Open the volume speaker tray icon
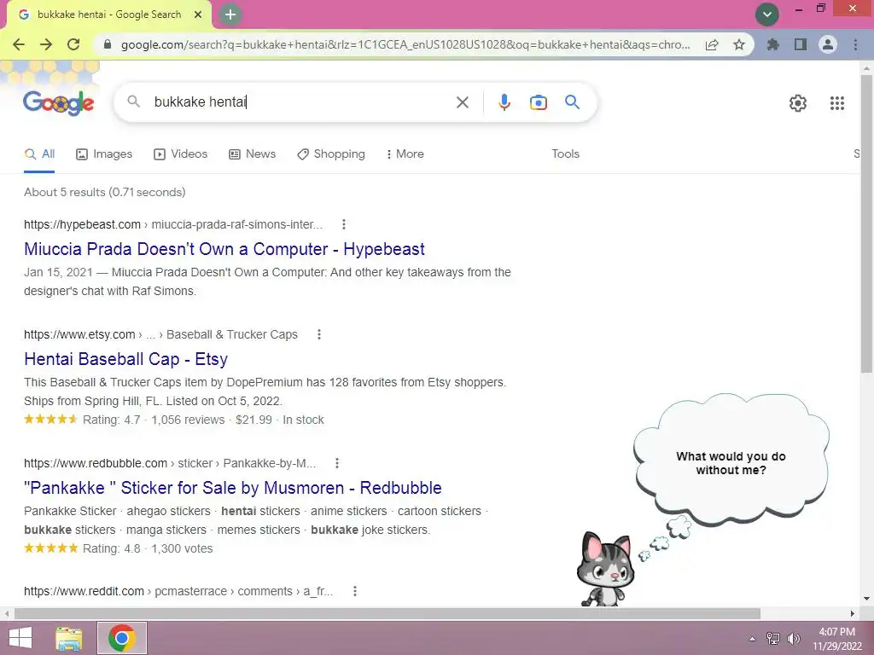The width and height of the screenshot is (874, 655). (793, 639)
